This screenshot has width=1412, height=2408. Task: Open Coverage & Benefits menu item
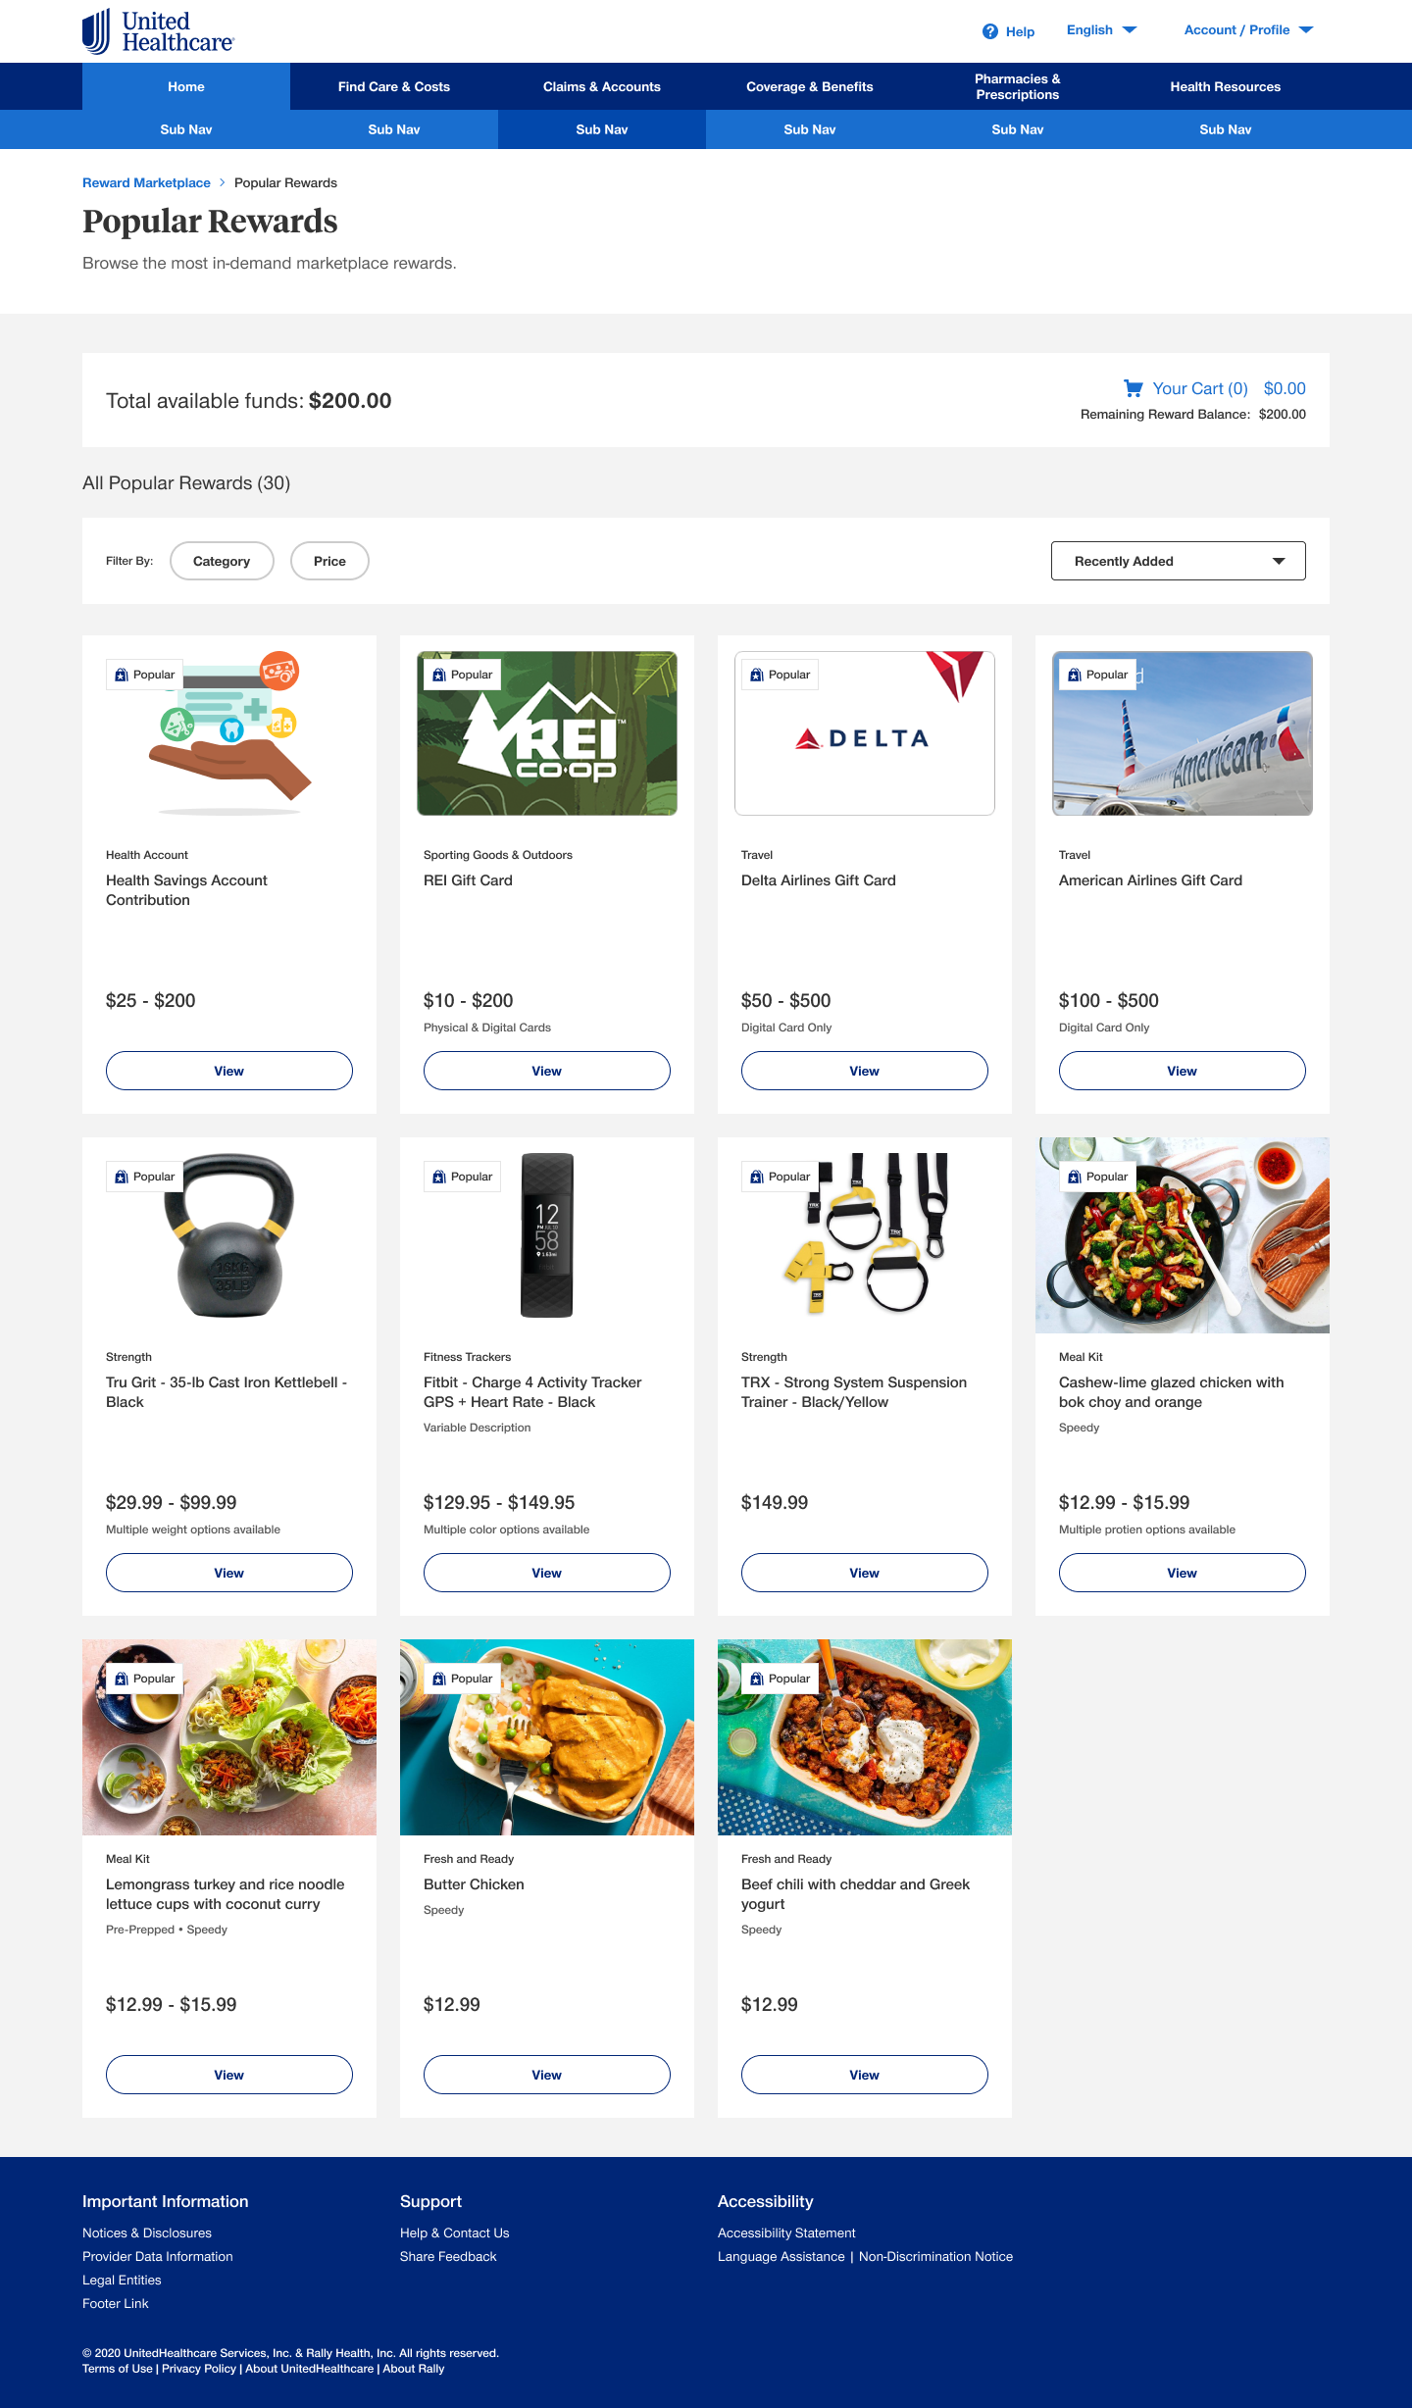(810, 86)
